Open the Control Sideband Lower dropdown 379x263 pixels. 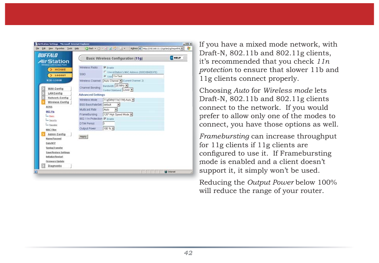click(128, 90)
